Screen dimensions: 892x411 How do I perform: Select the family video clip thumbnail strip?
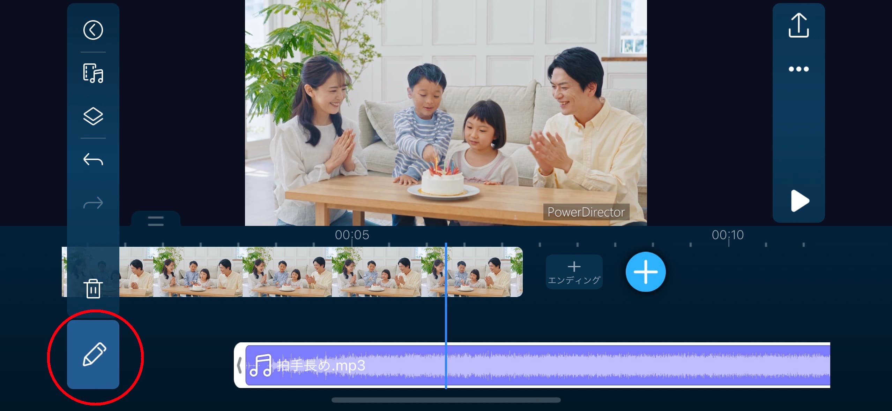pos(314,272)
